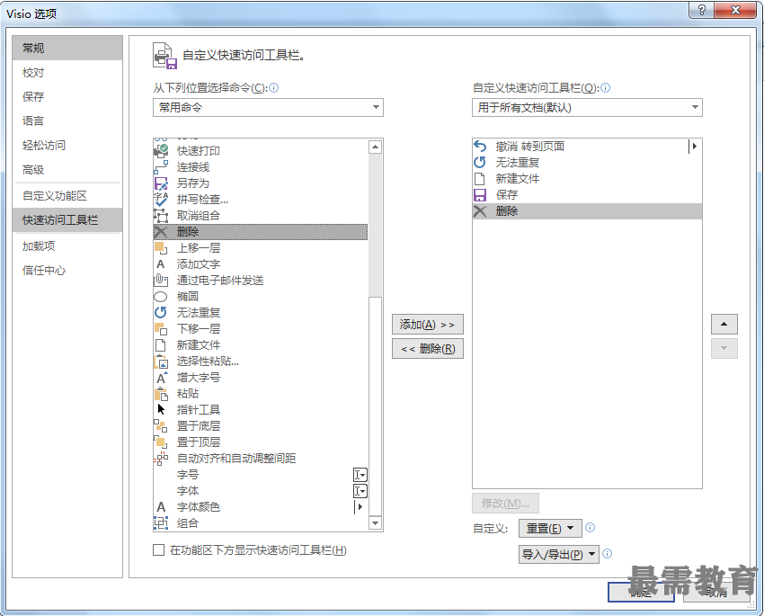Click the 指针工具 pointer arrow icon
This screenshot has width=764, height=616.
tap(161, 409)
